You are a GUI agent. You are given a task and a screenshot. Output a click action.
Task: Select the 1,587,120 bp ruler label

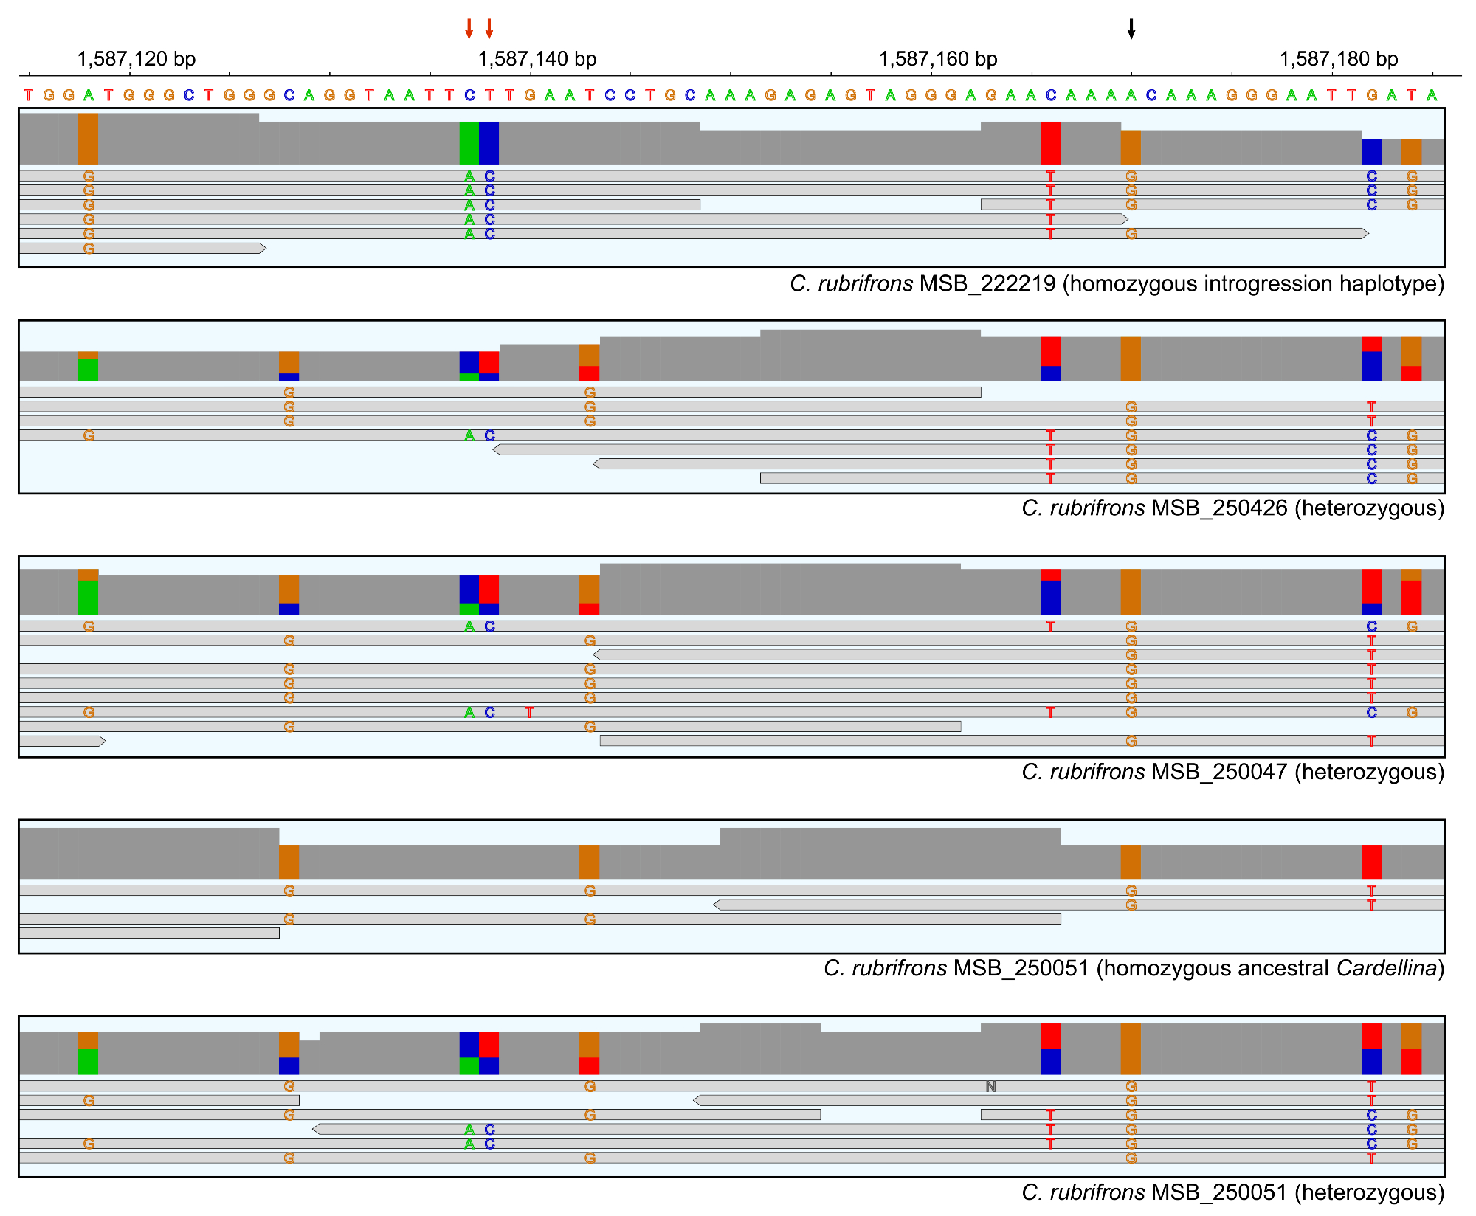(137, 59)
